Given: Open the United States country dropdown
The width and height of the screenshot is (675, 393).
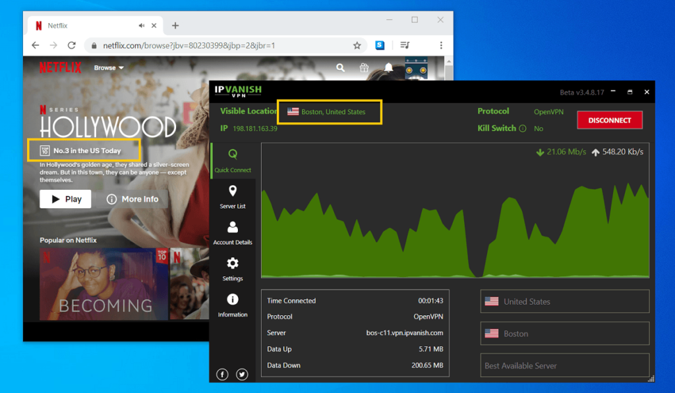Looking at the screenshot, I should pos(565,301).
